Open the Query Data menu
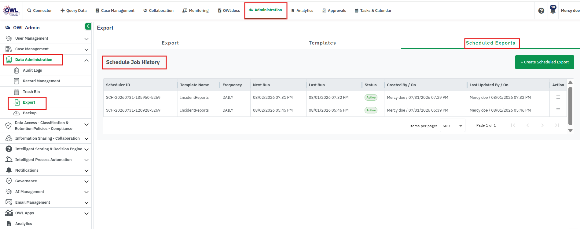The height and width of the screenshot is (229, 580). pos(74,11)
